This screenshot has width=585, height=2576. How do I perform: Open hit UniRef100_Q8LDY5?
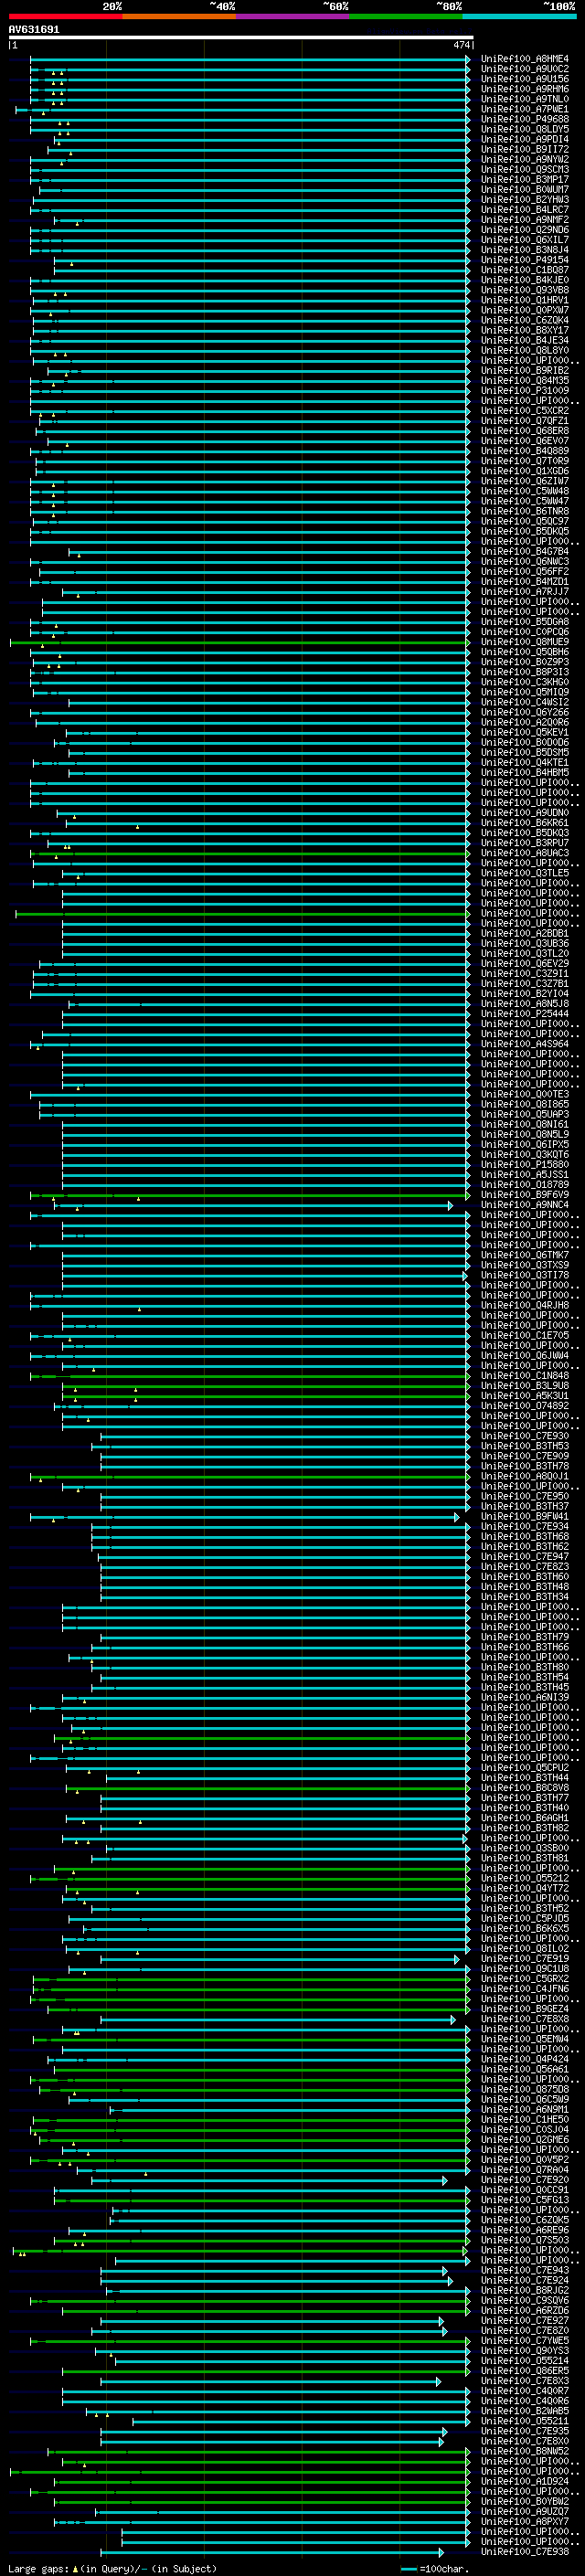[x=525, y=129]
